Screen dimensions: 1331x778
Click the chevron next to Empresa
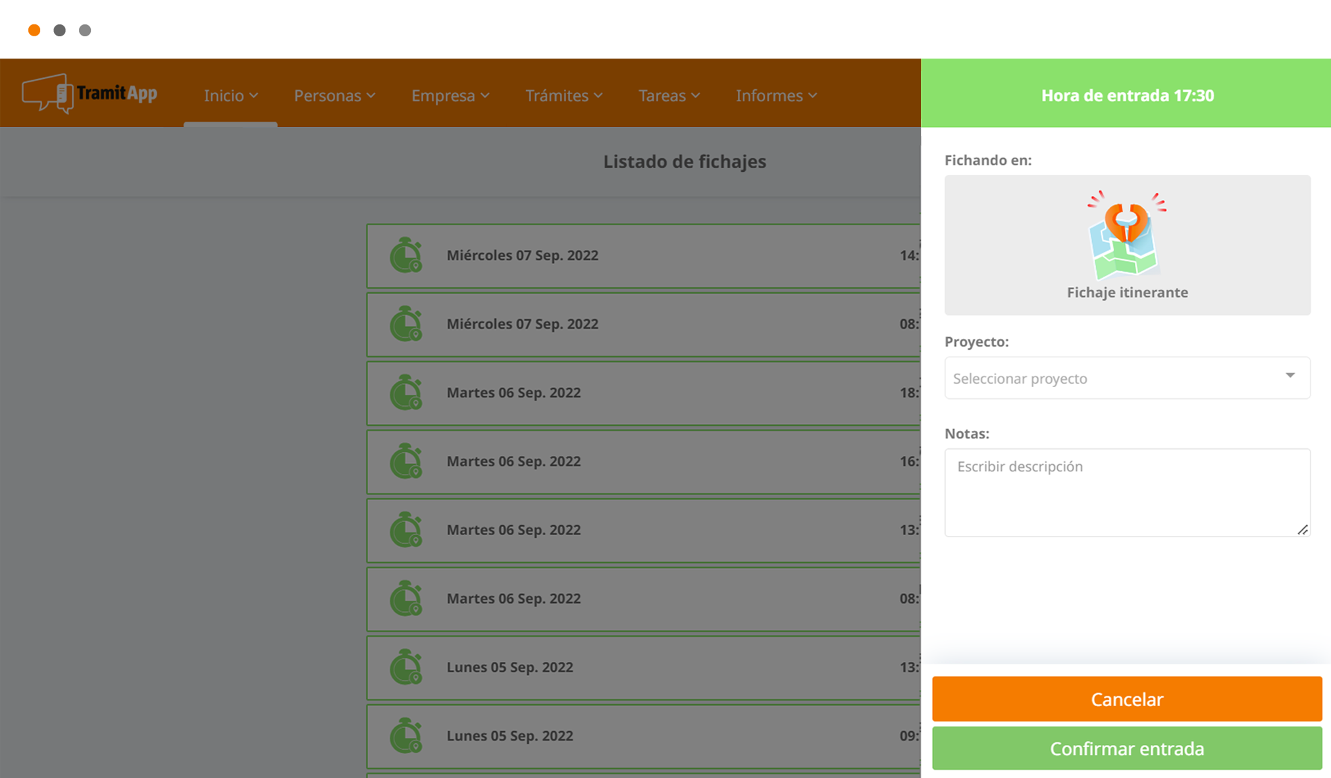pyautogui.click(x=485, y=96)
